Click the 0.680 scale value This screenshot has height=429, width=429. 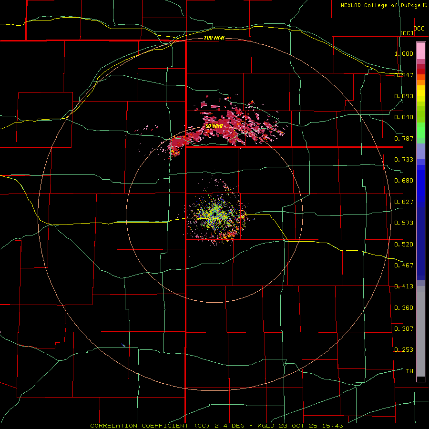pos(404,181)
